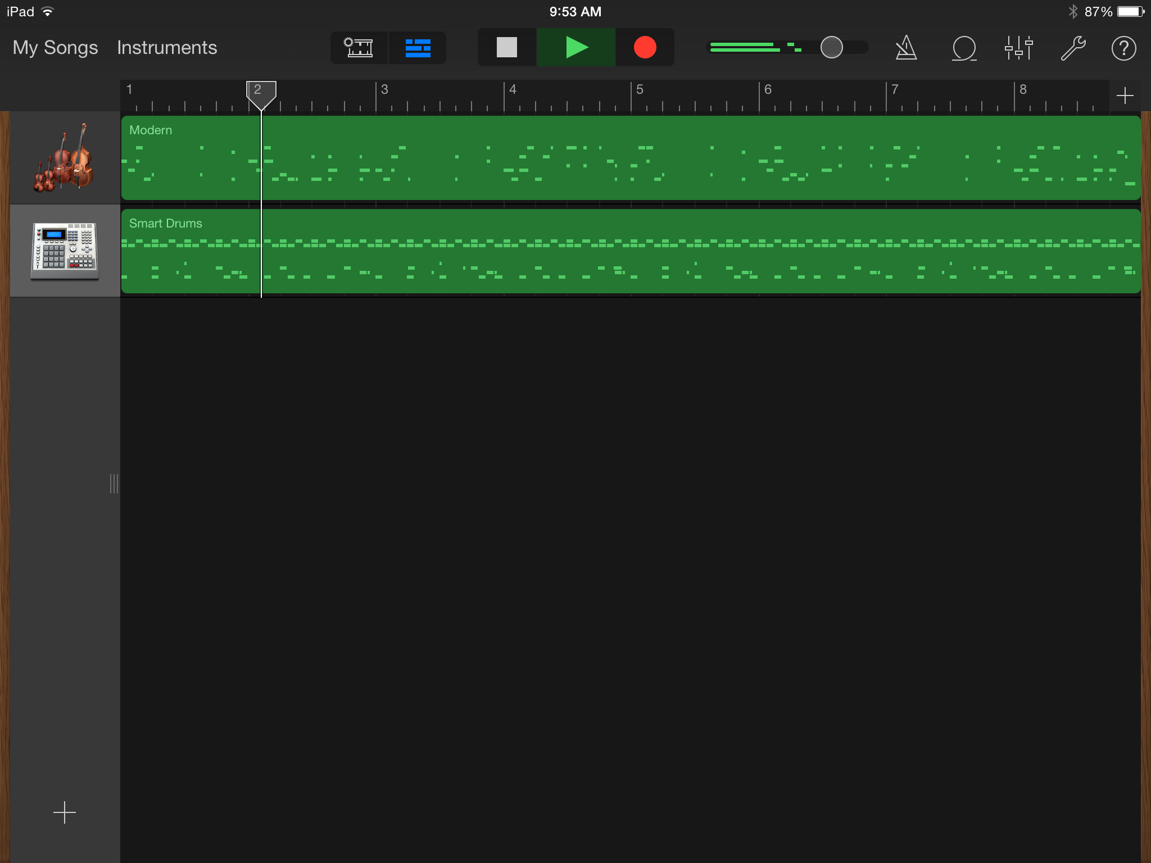The width and height of the screenshot is (1151, 863).
Task: Toggle the metronome on or off
Action: 906,48
